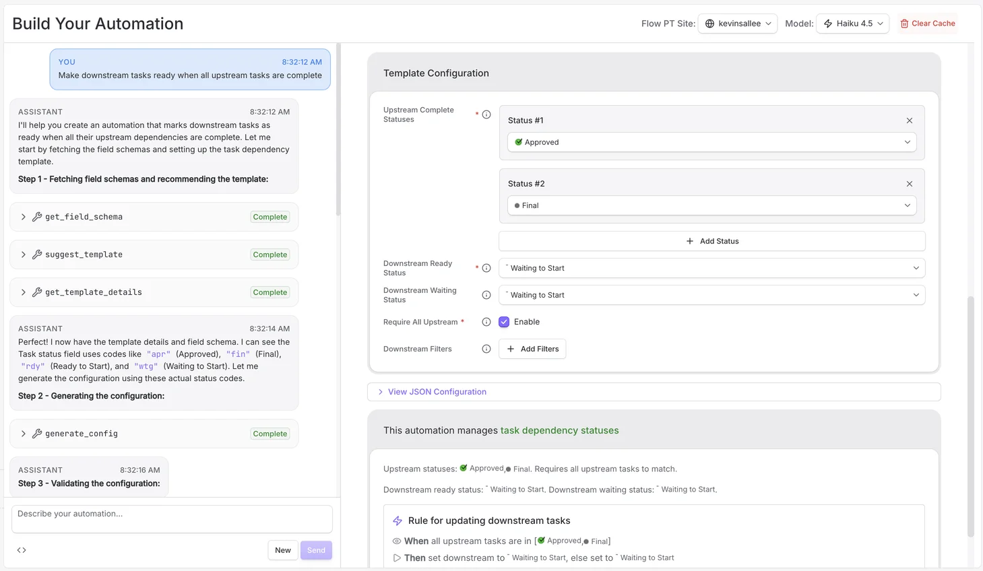Image resolution: width=983 pixels, height=571 pixels.
Task: Open the Status #1 Approved dropdown
Action: point(711,142)
